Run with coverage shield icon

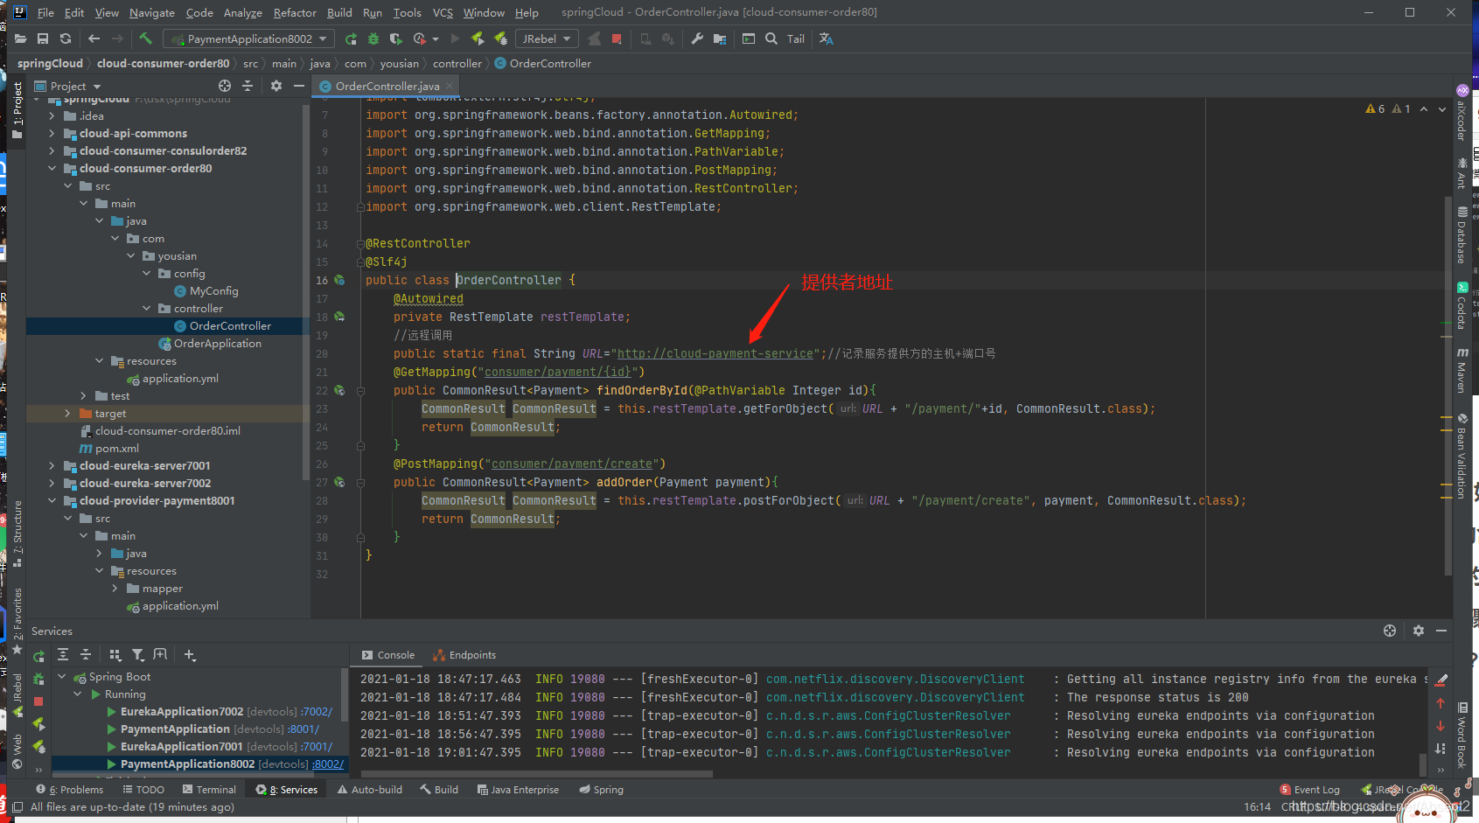pyautogui.click(x=395, y=38)
